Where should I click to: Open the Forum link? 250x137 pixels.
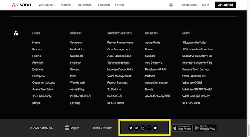coord(149,49)
